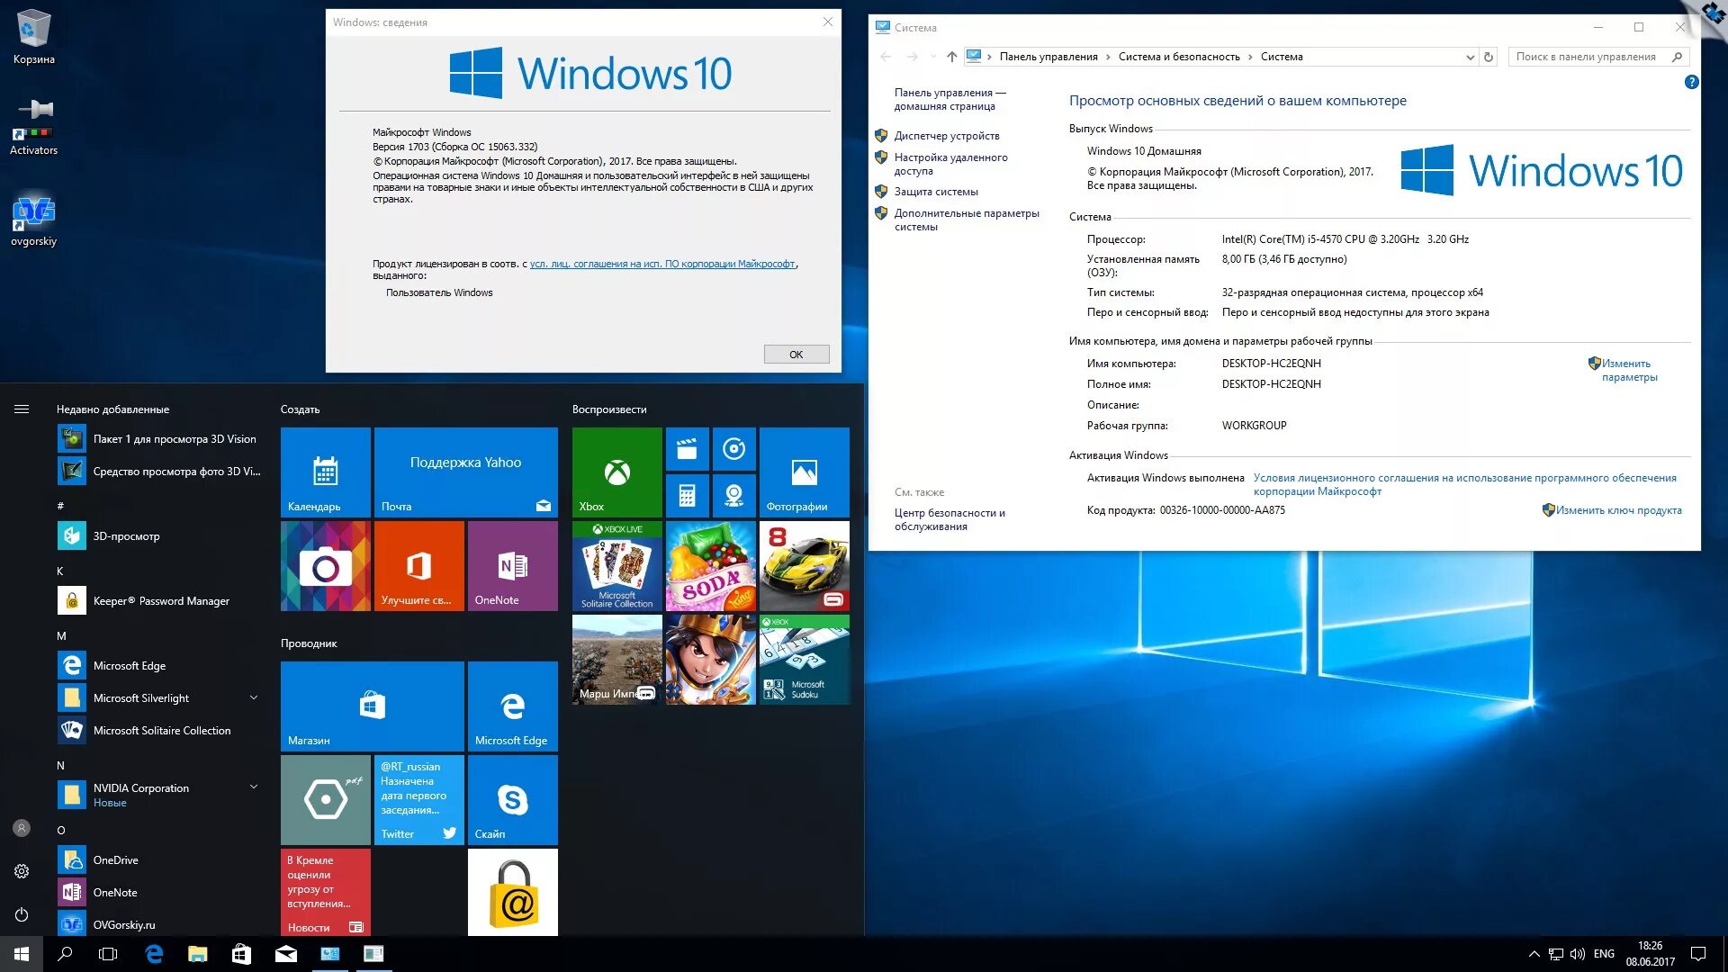This screenshot has width=1728, height=972.
Task: Click 'Изменить ключ продукта' link
Action: tap(1617, 509)
